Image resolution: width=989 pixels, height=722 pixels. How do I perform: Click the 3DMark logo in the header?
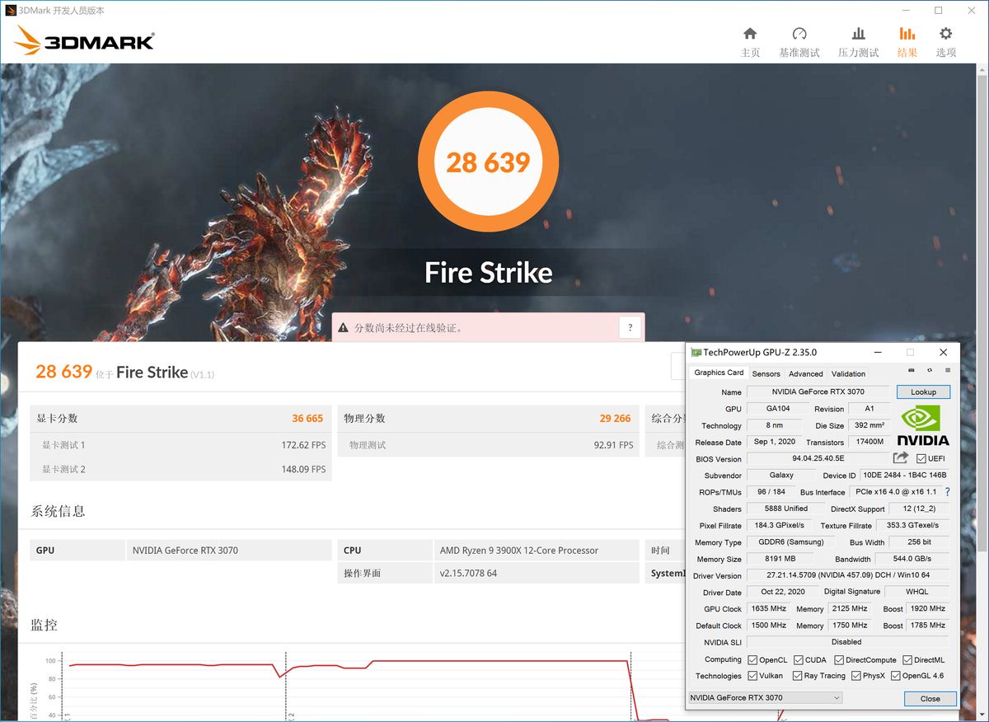point(84,40)
